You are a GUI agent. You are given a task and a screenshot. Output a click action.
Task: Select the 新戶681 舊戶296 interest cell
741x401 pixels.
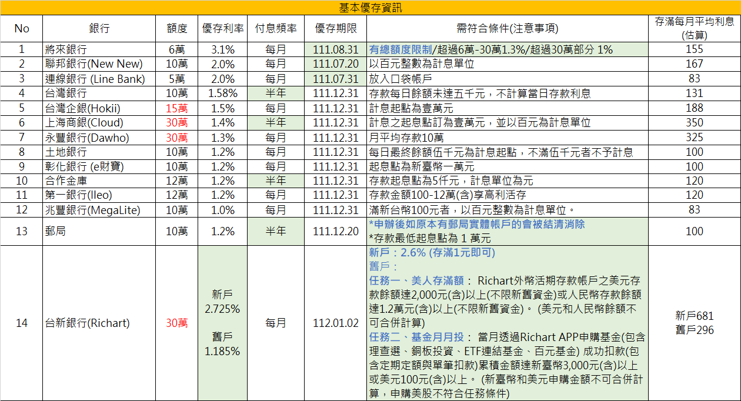coord(695,323)
